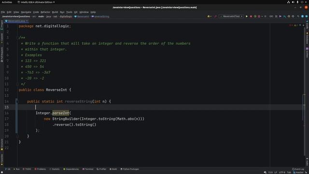Stop the running process with the stop icon
This screenshot has height=174, width=309.
point(265,16)
